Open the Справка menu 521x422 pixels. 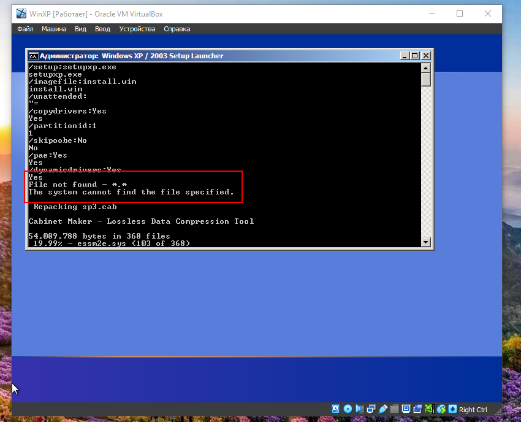177,29
